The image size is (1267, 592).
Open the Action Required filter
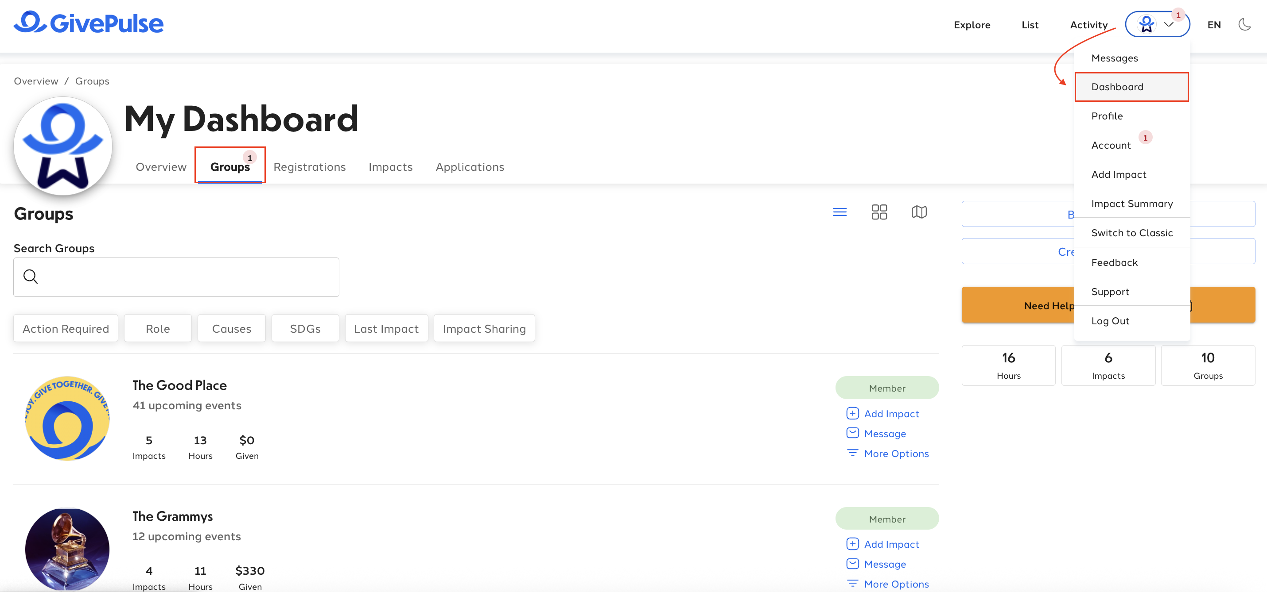point(66,328)
